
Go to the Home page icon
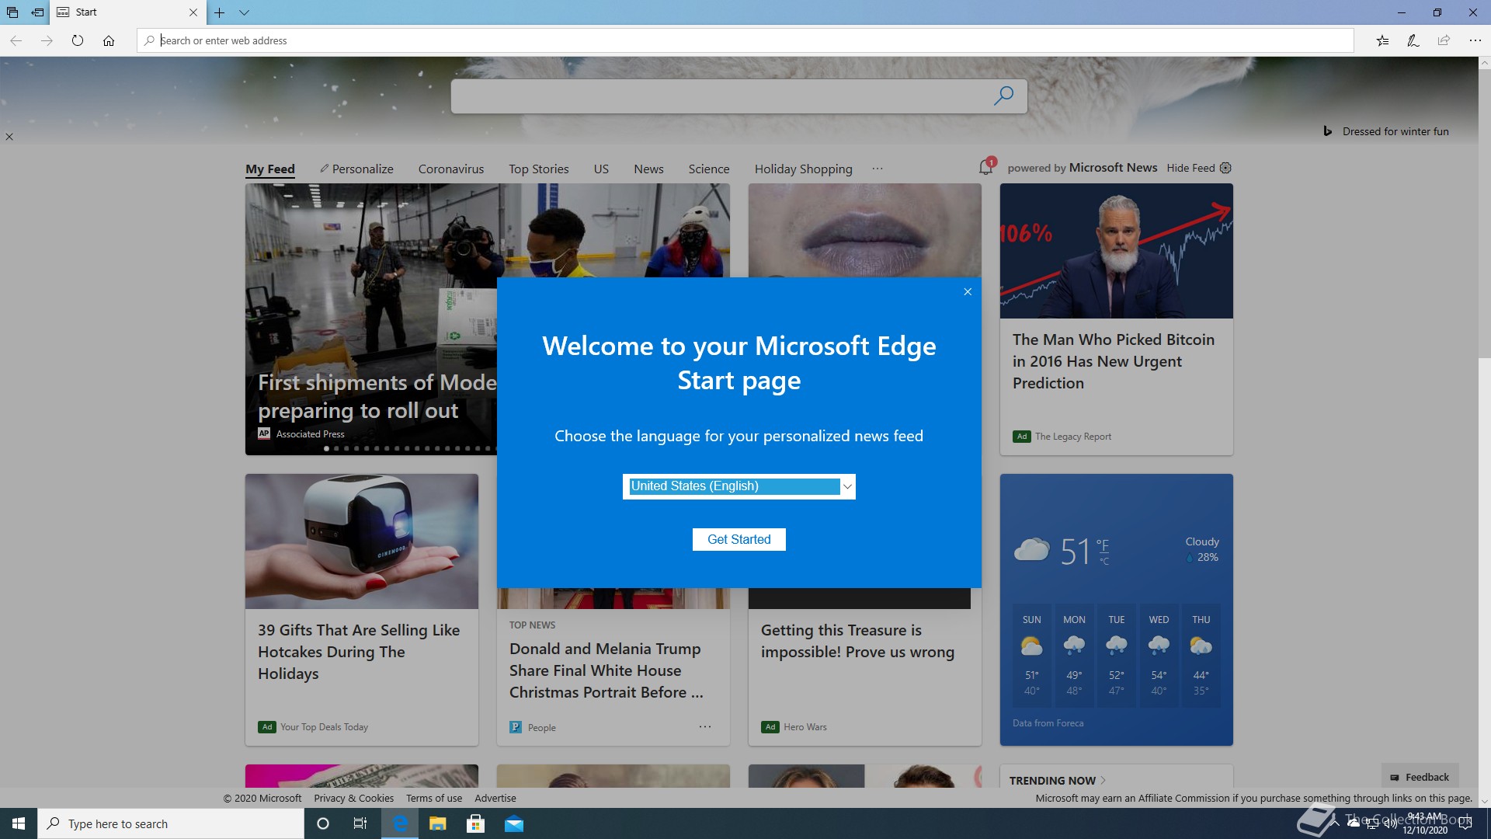(109, 40)
